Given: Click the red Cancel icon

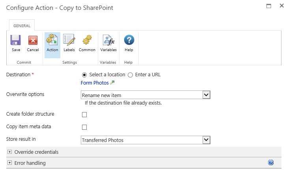Looking at the screenshot, I should pyautogui.click(x=33, y=40).
